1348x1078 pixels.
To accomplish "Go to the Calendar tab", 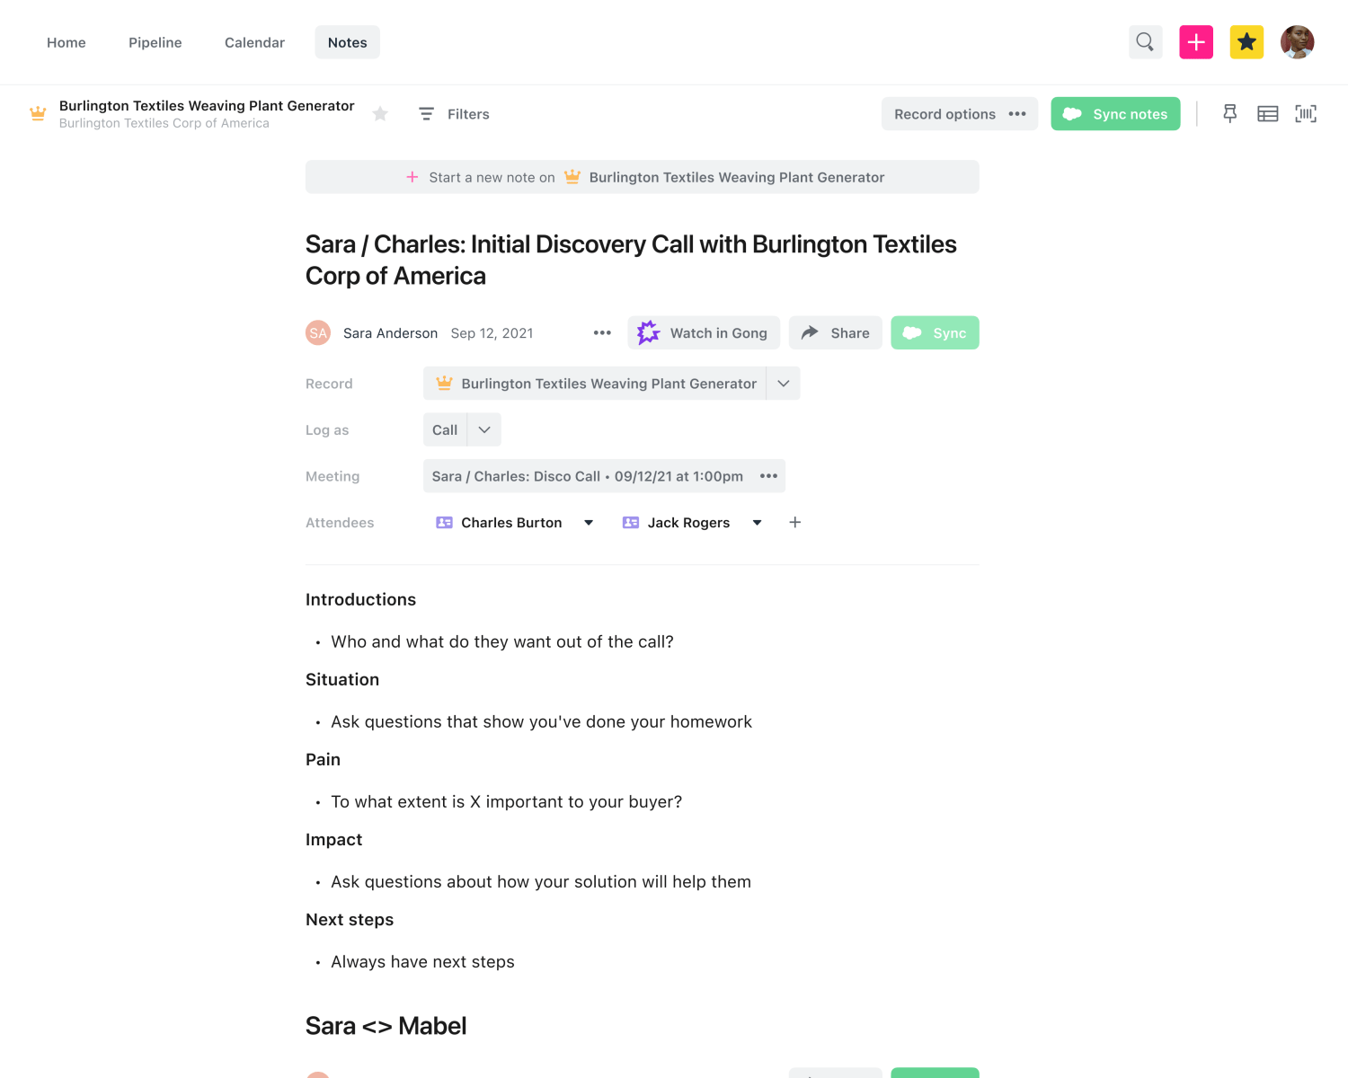I will tap(254, 42).
